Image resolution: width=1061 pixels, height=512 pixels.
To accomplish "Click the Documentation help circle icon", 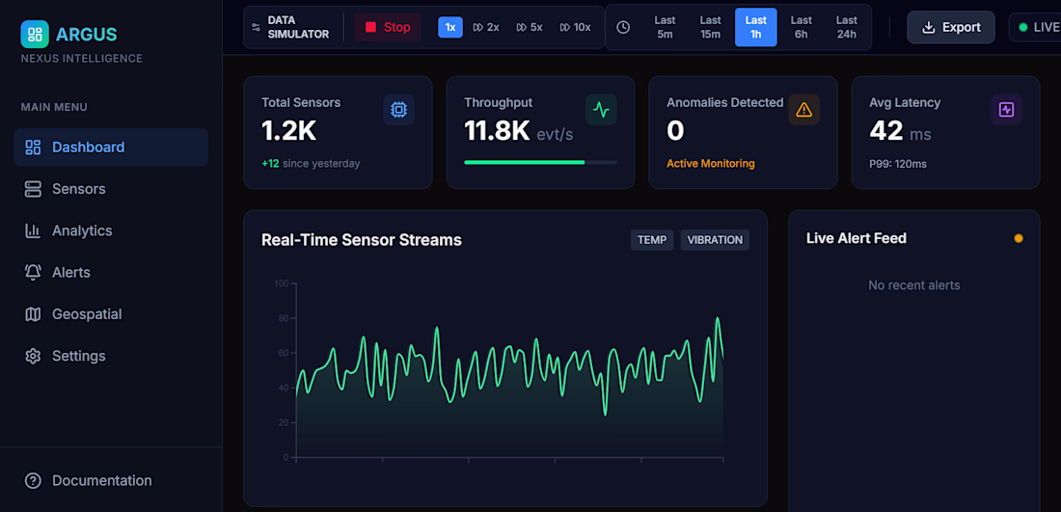I will [x=33, y=481].
